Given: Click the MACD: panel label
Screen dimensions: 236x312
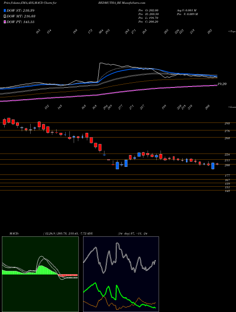Looking at the screenshot, I should [x=14, y=234].
